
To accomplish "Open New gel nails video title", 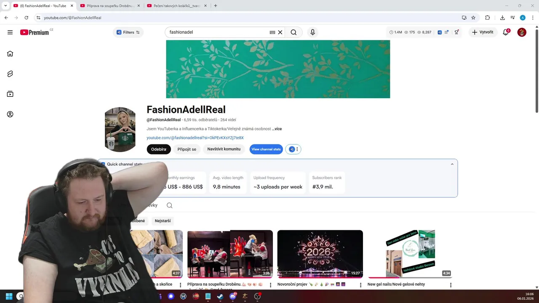I will [x=396, y=284].
